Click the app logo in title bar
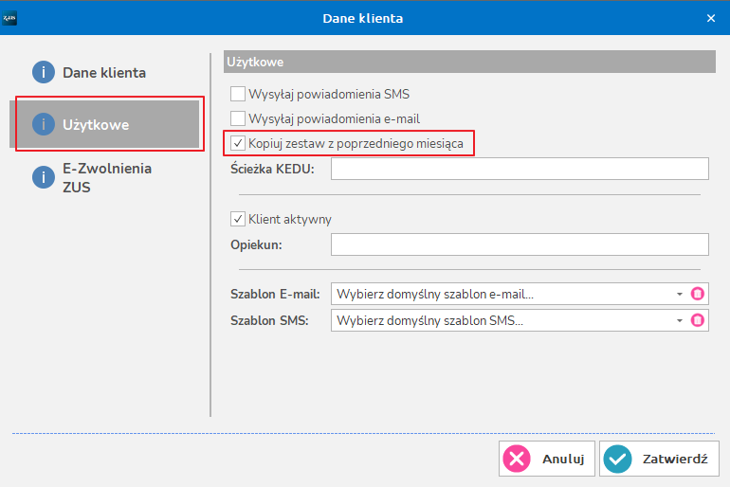730x487 pixels. pyautogui.click(x=9, y=18)
